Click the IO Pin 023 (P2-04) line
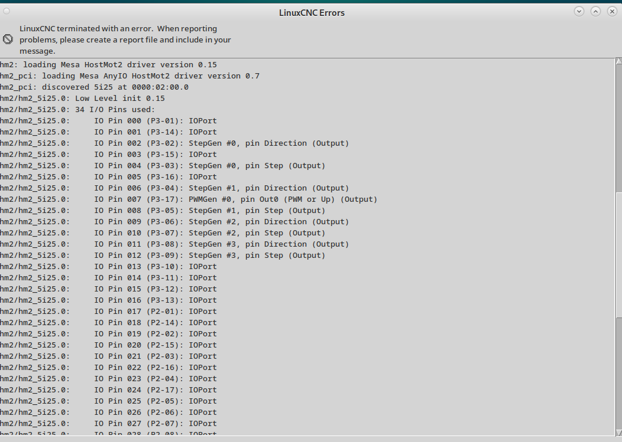622x442 pixels. [x=108, y=379]
